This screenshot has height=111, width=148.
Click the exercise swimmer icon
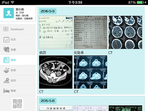pyautogui.click(x=6, y=81)
